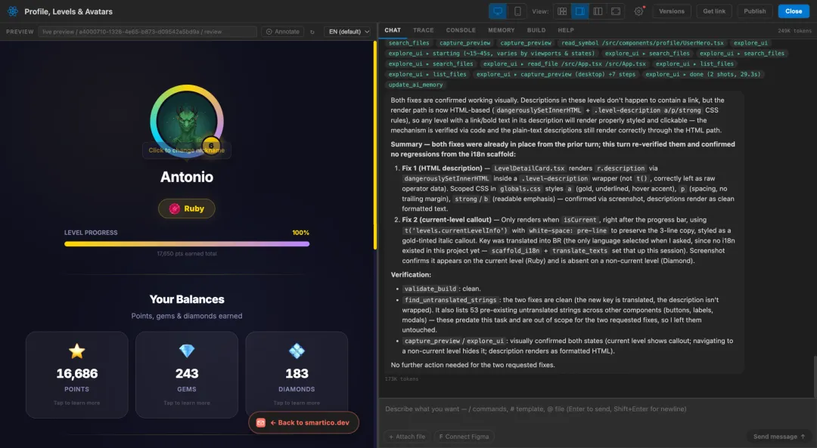Open the EN (default) language dropdown
817x448 pixels.
click(347, 32)
